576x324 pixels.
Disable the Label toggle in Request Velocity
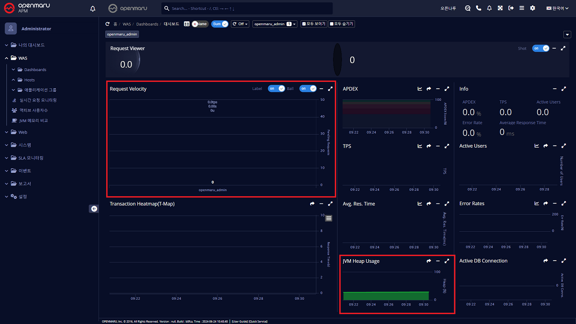click(x=276, y=89)
